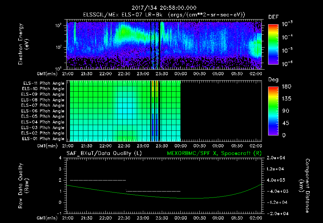Select the ELS-08 Pitch Angle row label
Viewport: 323px width, 223px height.
(43, 100)
